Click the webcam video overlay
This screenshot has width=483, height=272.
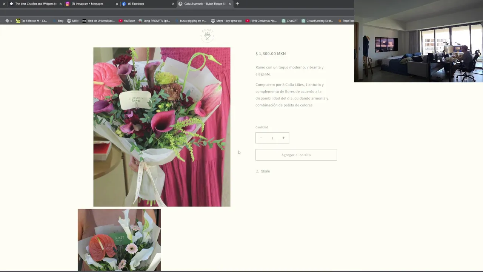tap(418, 41)
